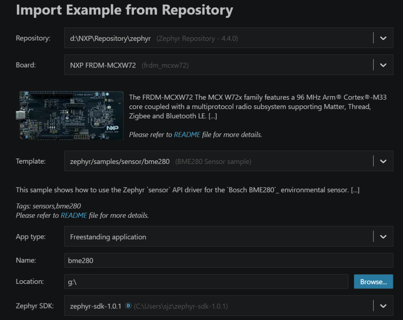Focus the Name field containing bme280
403x320 pixels.
pyautogui.click(x=228, y=260)
